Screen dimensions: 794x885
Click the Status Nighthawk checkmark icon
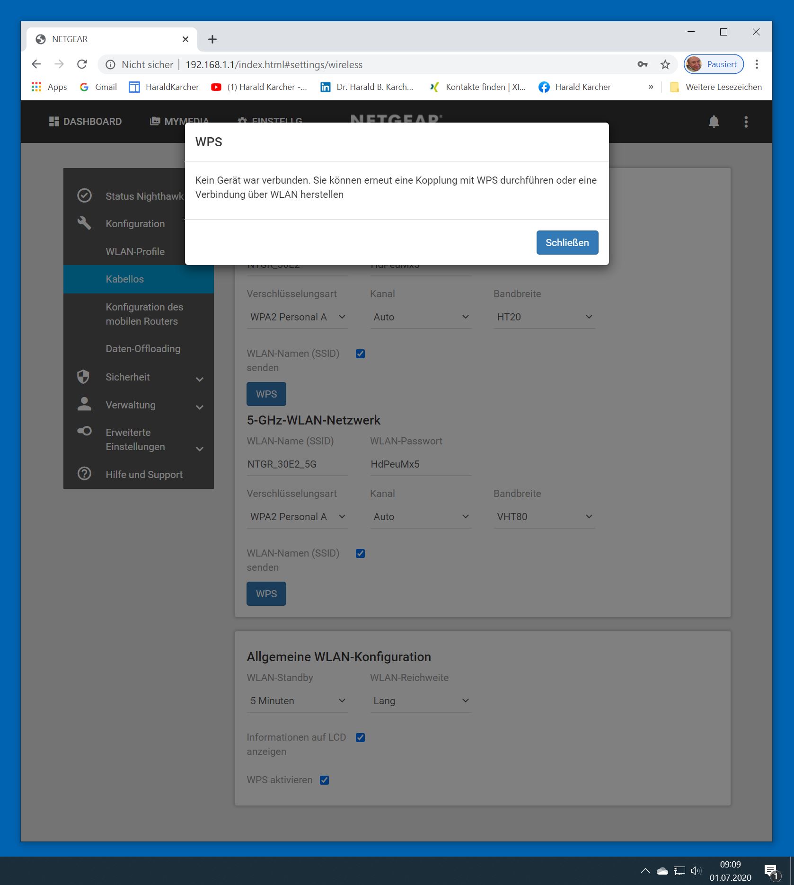(84, 195)
